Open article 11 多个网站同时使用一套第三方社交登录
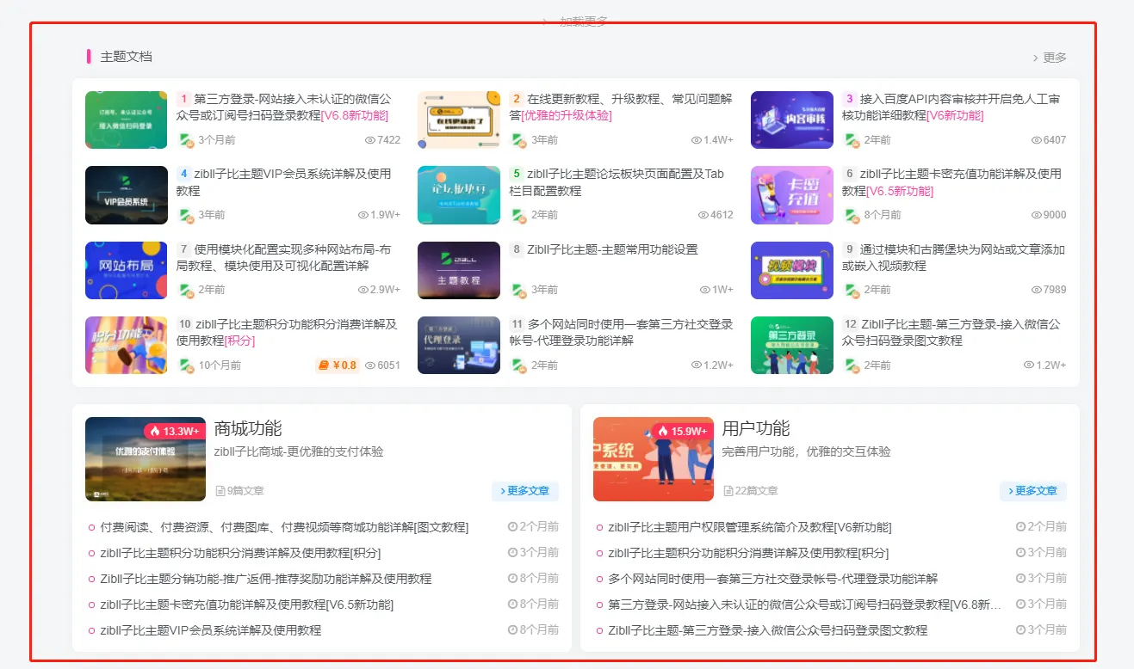Viewport: 1134px width, 669px height. click(622, 332)
